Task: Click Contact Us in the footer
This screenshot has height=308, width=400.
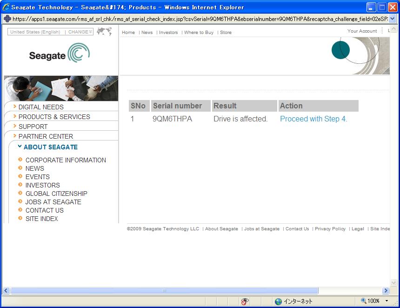Action: pyautogui.click(x=297, y=229)
